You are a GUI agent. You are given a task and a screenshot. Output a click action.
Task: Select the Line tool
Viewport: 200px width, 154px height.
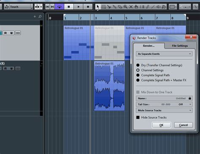(153, 7)
